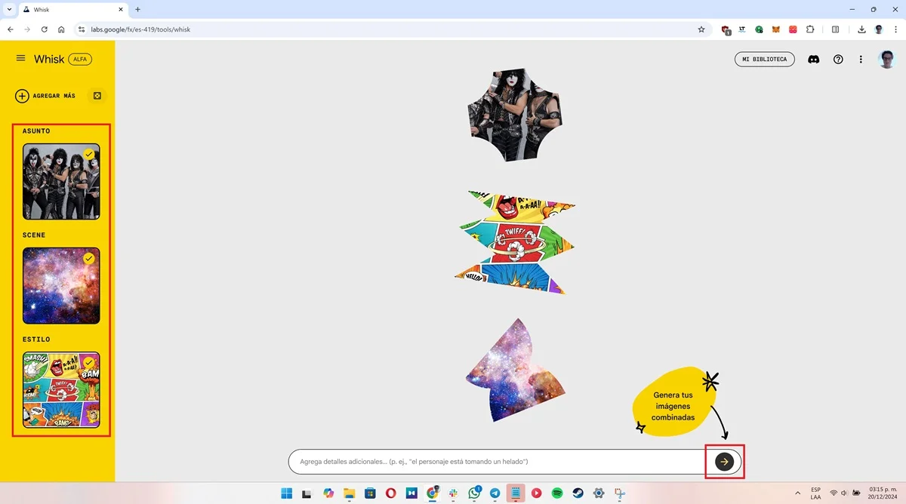906x504 pixels.
Task: Click the Discord icon in the header
Action: point(813,59)
